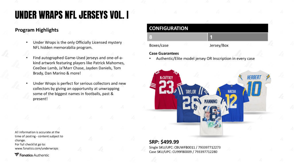Click the Single SKU/UPC line
The image size is (294, 165).
point(185,148)
